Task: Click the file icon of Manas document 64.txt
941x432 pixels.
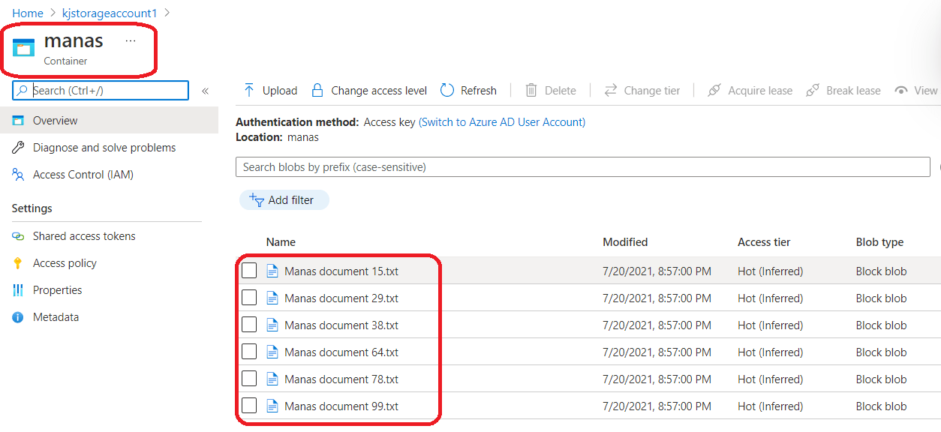Action: point(272,352)
